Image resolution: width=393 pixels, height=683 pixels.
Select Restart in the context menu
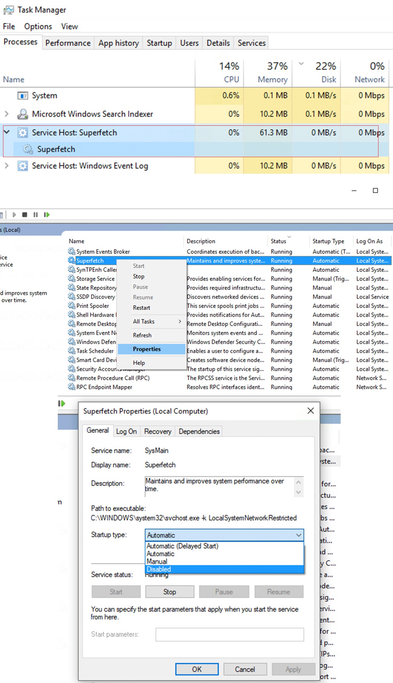click(x=151, y=308)
